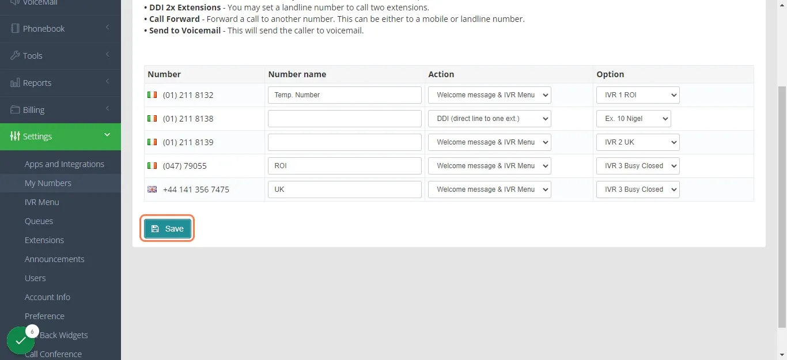Image resolution: width=787 pixels, height=360 pixels.
Task: Go to Users settings
Action: [35, 278]
